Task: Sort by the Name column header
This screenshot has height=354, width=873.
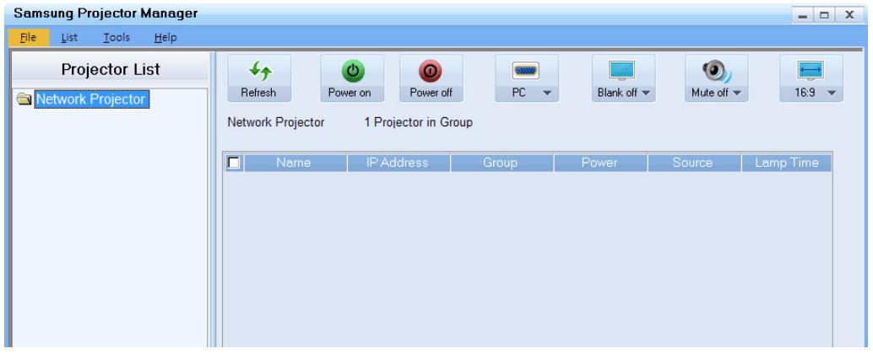Action: coord(296,163)
